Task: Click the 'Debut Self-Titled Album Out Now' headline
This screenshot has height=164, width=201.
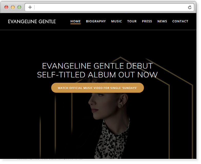Action: (x=97, y=70)
